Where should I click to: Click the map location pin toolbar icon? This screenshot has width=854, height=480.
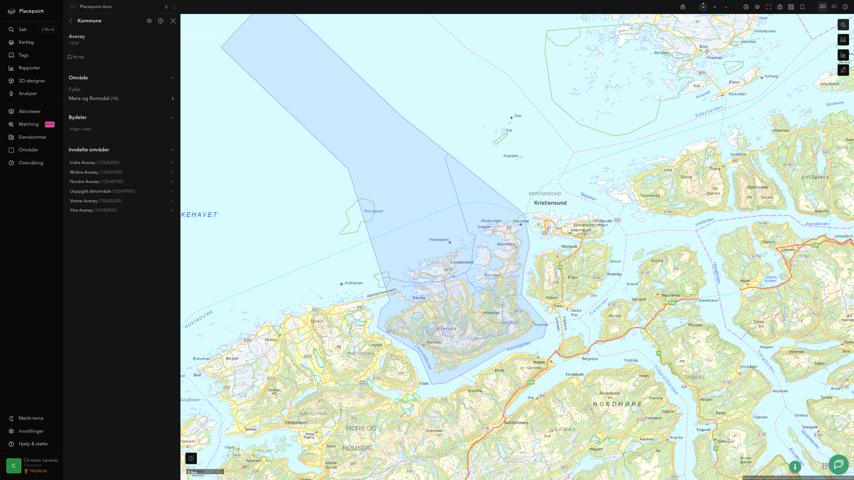(x=683, y=7)
